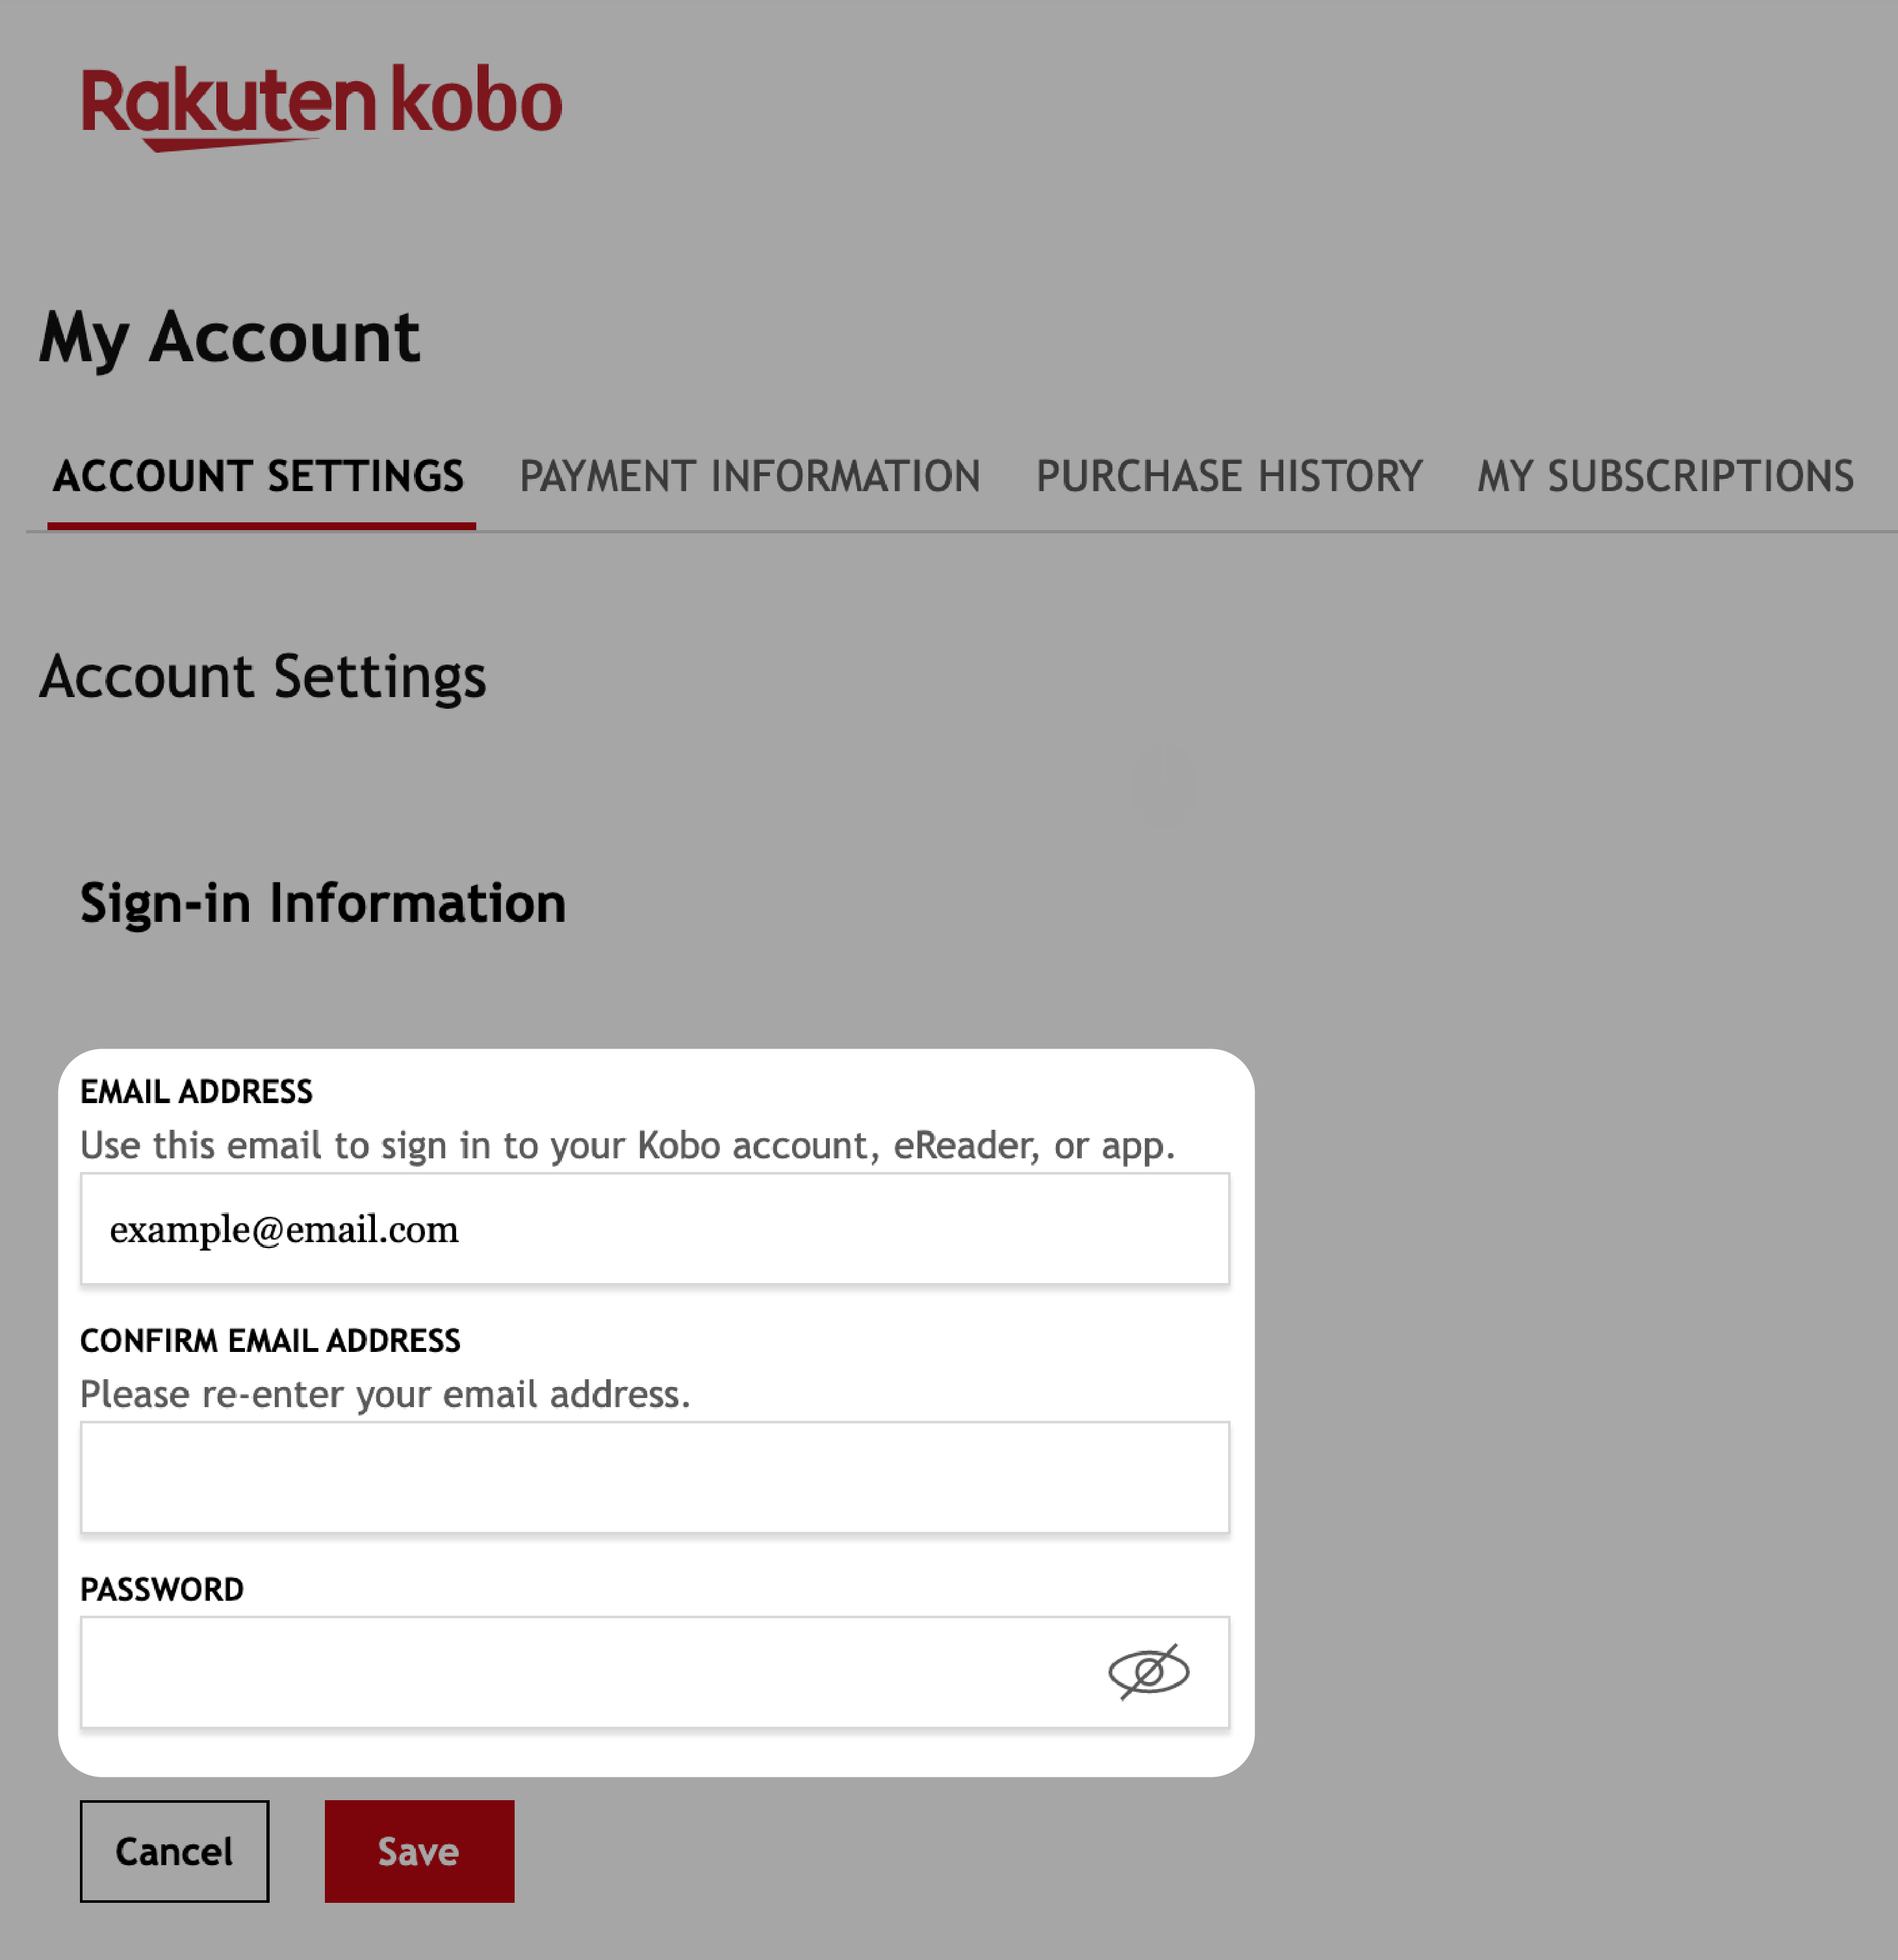The width and height of the screenshot is (1898, 1960).
Task: Click the CONFIRM EMAIL ADDRESS field
Action: (x=658, y=1475)
